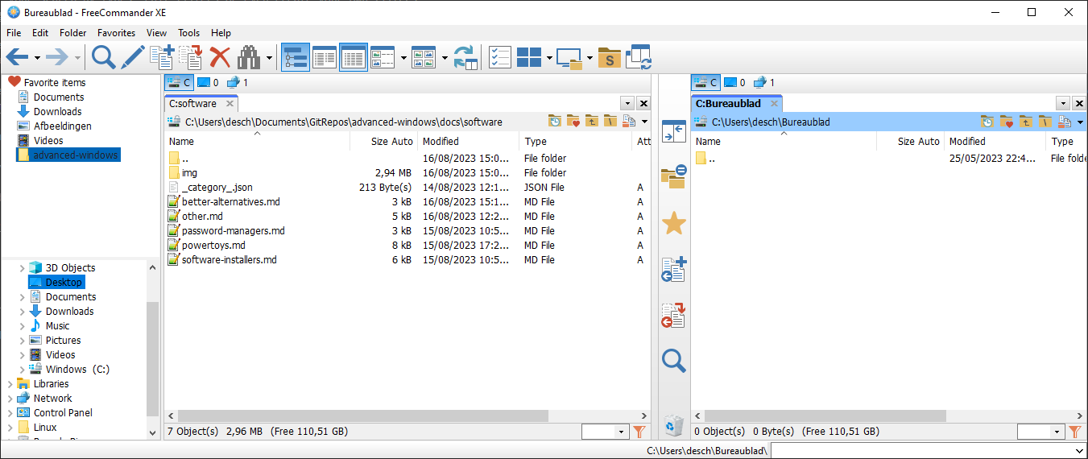
Task: Expand the Libraries tree node
Action: coord(10,384)
